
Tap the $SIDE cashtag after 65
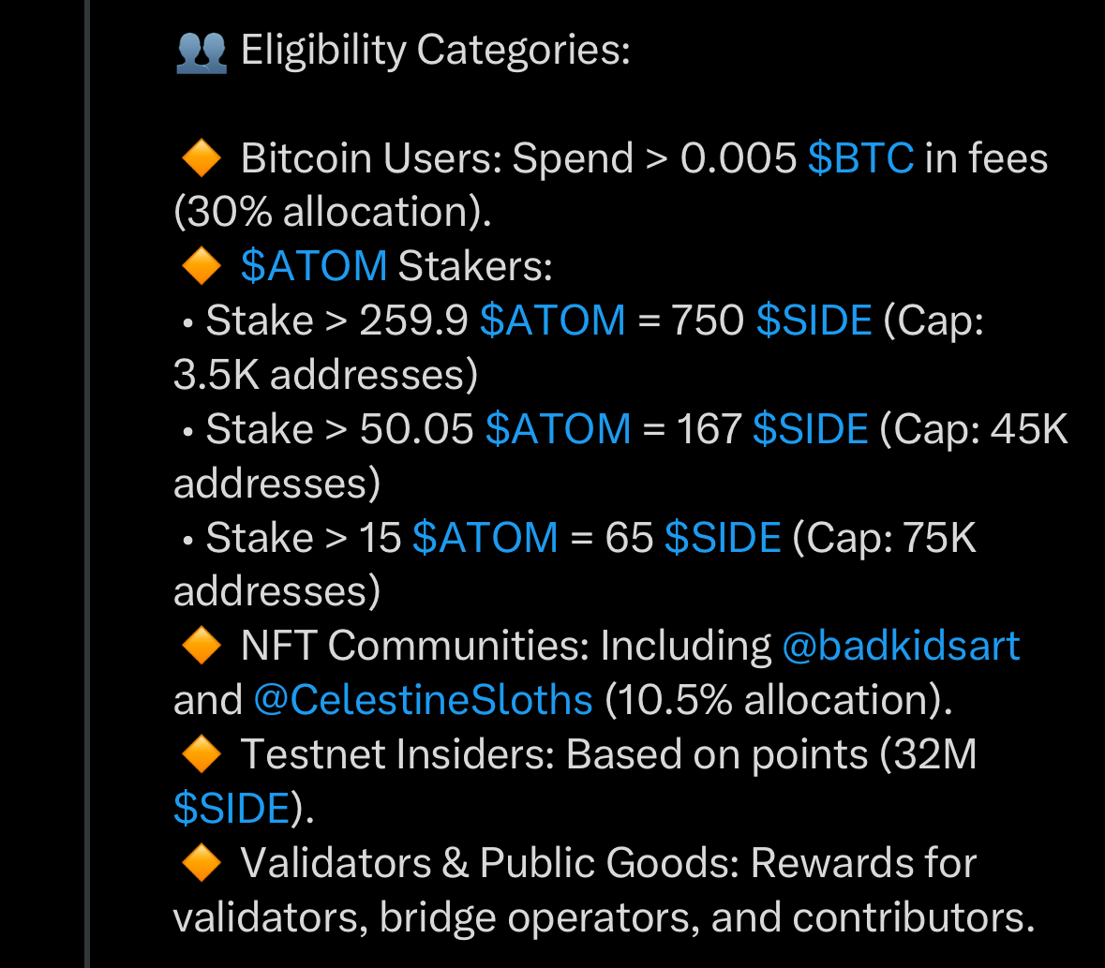722,539
